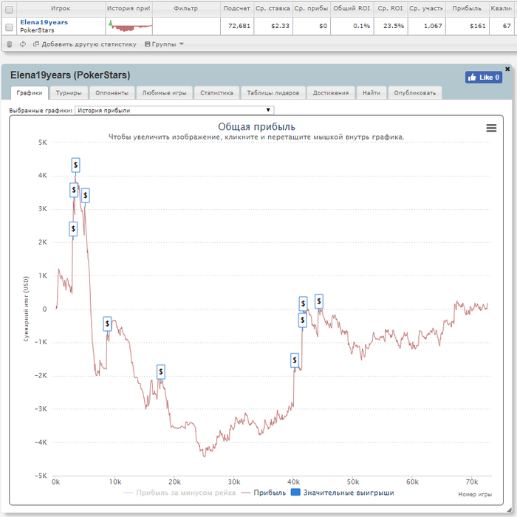Click the dollar marker near 10k games
The height and width of the screenshot is (517, 517).
coord(107,323)
